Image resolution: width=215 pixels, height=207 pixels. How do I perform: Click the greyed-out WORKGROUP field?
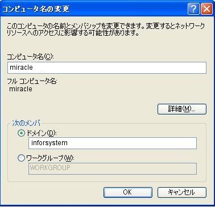pyautogui.click(x=113, y=168)
